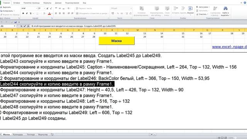Image resolution: width=247 pixels, height=139 pixels.
Task: Click Delete cells (Удалить) button
Action: (183, 10)
